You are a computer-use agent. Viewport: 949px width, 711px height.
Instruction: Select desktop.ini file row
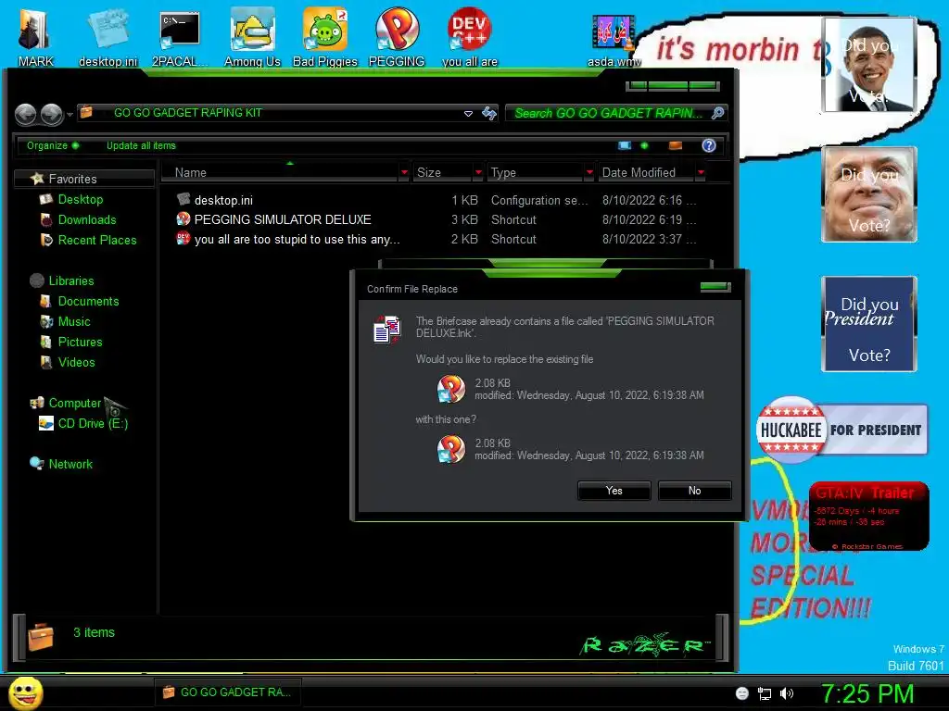(x=436, y=200)
